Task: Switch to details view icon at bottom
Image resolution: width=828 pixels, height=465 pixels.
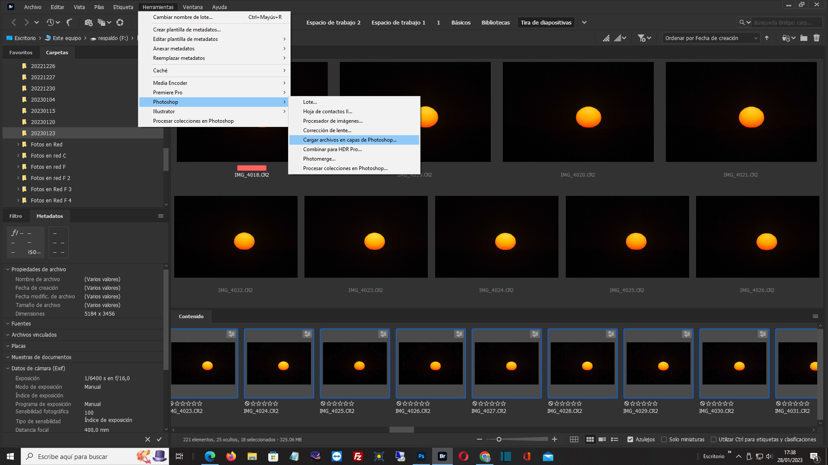Action: coord(602,439)
